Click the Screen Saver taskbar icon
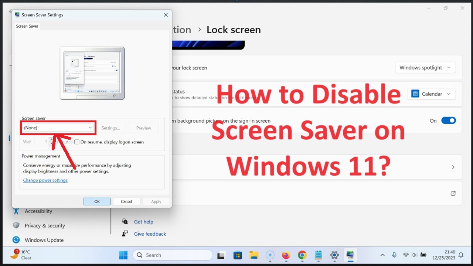The width and height of the screenshot is (473, 266). (350, 255)
